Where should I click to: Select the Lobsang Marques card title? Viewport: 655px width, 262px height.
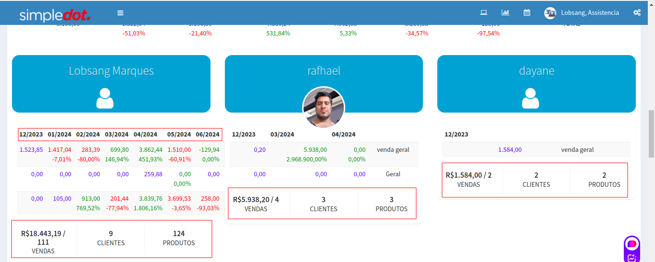[x=111, y=71]
